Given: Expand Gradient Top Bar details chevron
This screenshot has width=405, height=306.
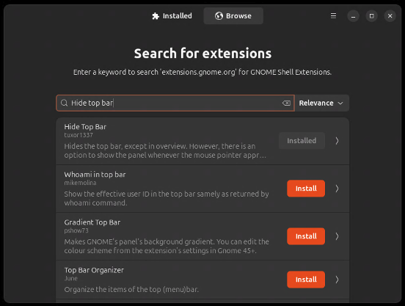Looking at the screenshot, I should click(337, 236).
